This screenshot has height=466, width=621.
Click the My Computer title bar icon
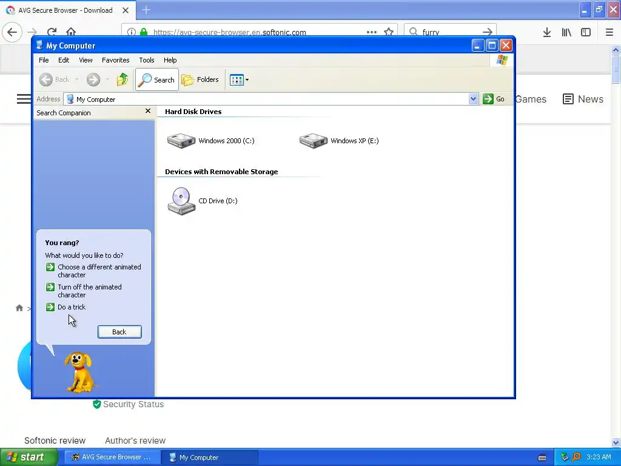(39, 45)
